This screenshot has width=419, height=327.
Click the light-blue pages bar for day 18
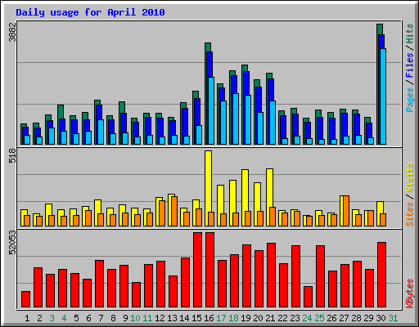coord(236,119)
